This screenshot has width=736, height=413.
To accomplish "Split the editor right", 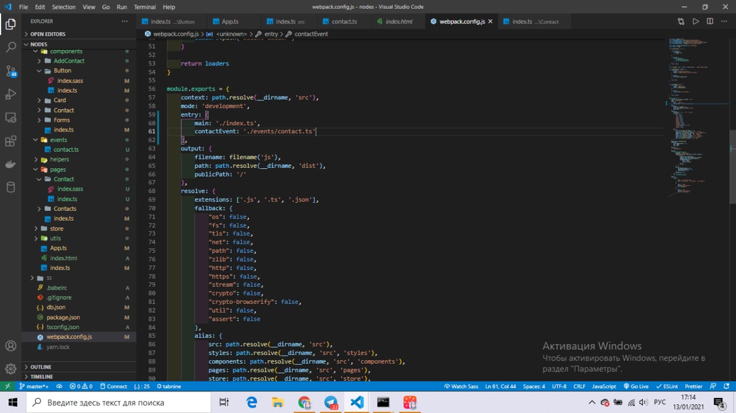I will click(x=710, y=21).
